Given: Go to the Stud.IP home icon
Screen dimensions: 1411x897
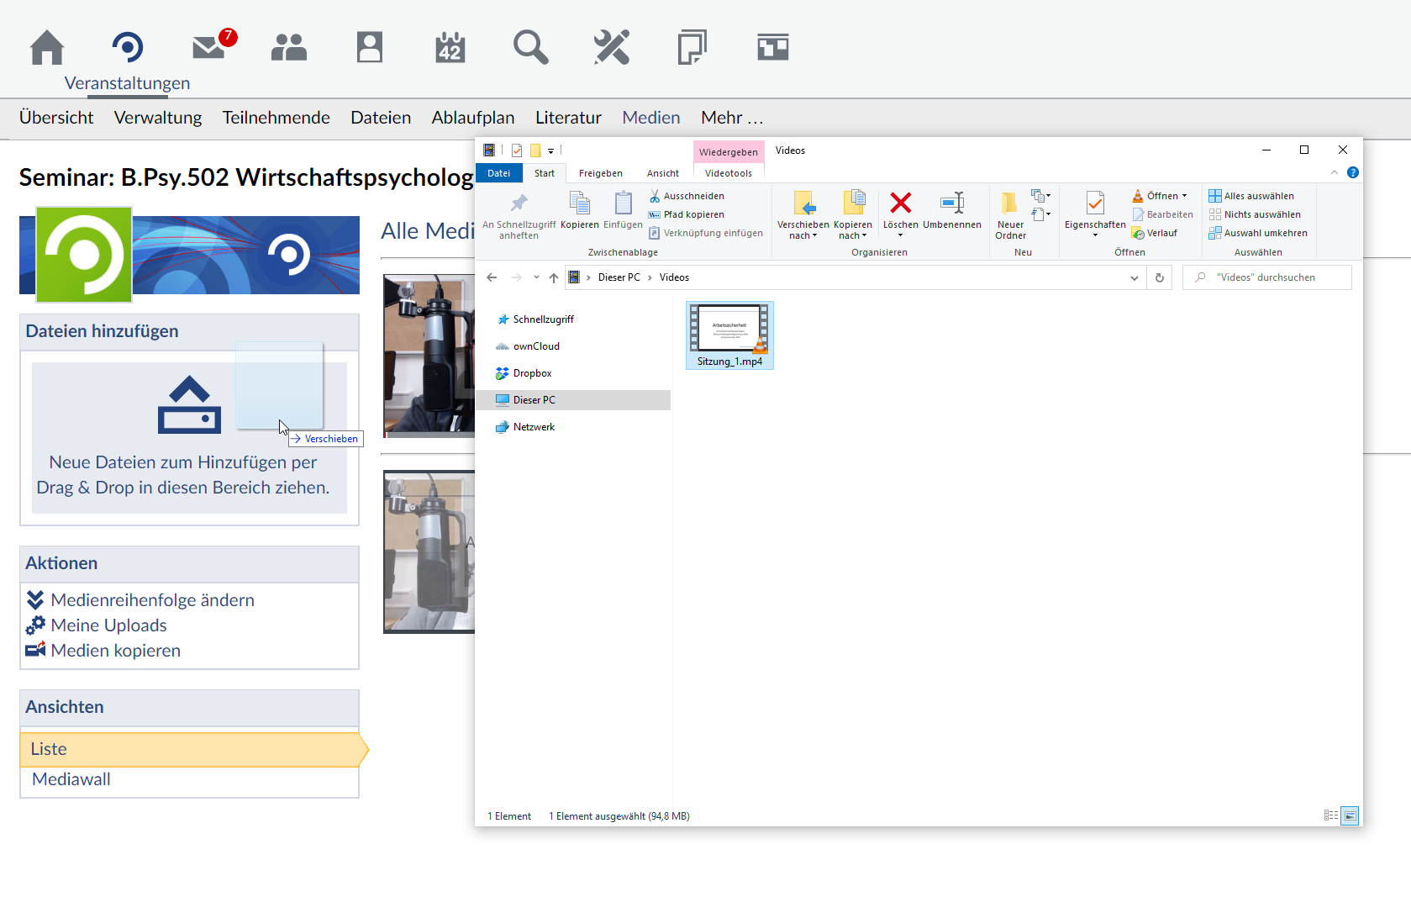Looking at the screenshot, I should point(47,47).
